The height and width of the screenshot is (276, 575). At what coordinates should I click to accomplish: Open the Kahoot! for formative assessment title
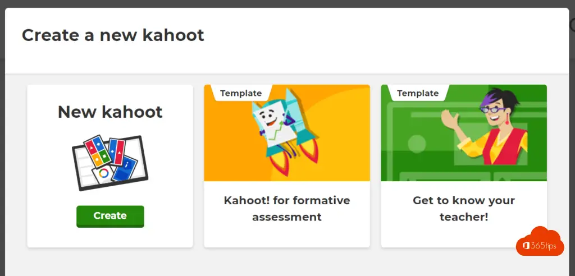point(287,209)
